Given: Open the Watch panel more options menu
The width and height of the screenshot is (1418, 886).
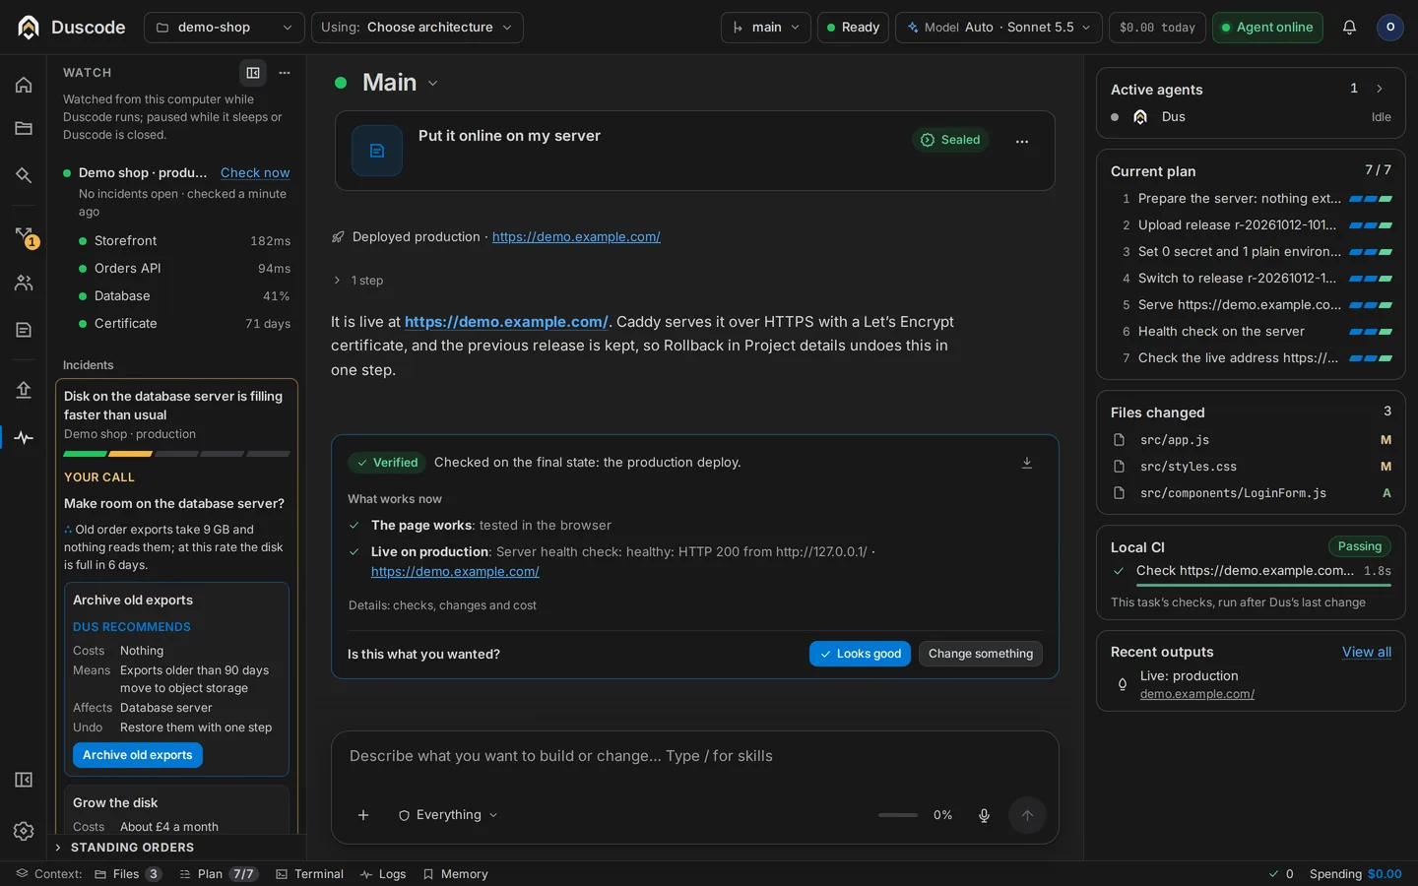Looking at the screenshot, I should pyautogui.click(x=285, y=73).
